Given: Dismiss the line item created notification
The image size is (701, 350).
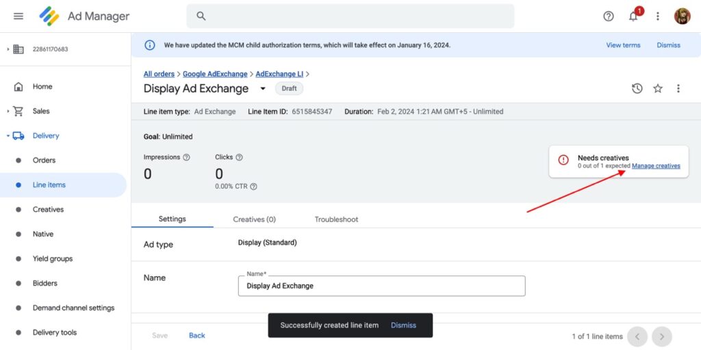Looking at the screenshot, I should point(403,325).
